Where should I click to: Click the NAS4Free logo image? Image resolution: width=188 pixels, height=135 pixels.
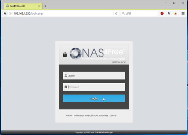click(97, 54)
